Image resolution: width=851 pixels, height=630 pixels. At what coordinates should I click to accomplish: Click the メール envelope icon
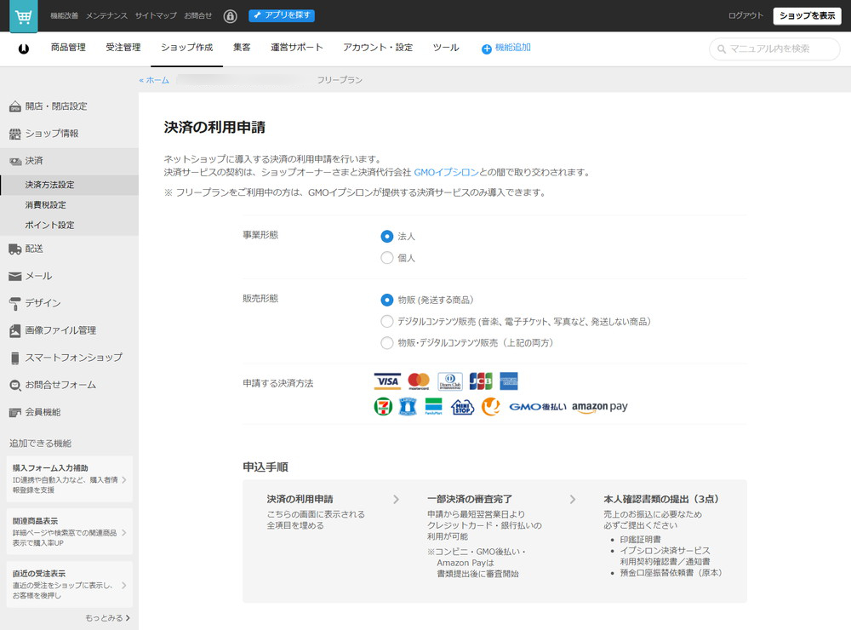15,276
